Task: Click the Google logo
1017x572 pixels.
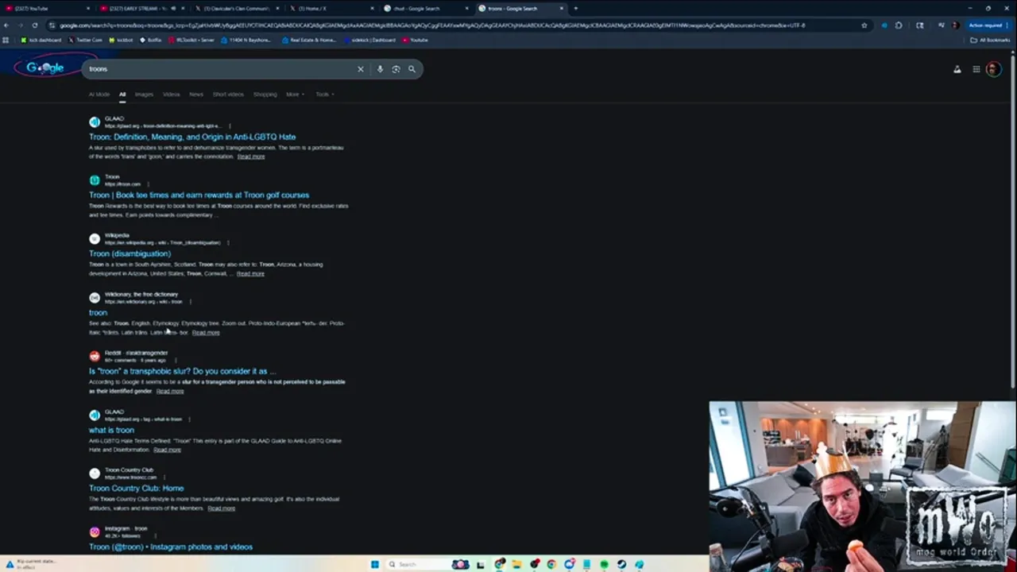Action: click(x=45, y=68)
